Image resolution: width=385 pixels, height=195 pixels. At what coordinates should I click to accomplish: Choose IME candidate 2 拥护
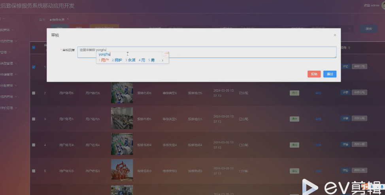[117, 60]
